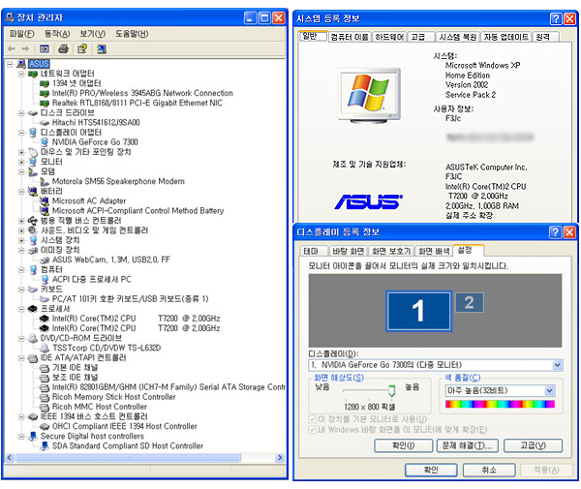Click the scan for hardware changes icon
The image size is (581, 489).
[102, 48]
